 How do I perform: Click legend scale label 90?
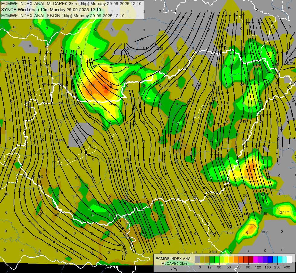pyautogui.click(x=248, y=267)
